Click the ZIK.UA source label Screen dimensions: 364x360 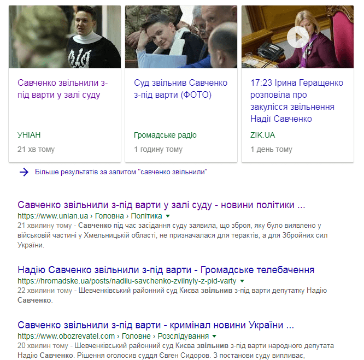point(262,135)
